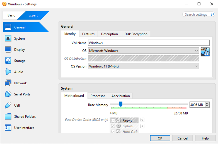Viewport: 218px width, 144px height.
Task: Select the Motherboard tab
Action: (74, 96)
